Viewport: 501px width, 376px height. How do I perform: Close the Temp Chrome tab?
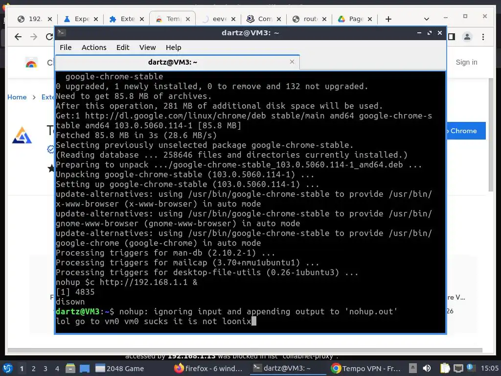(x=188, y=19)
